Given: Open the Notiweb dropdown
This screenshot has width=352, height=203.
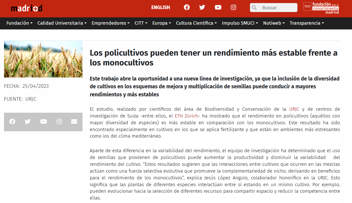Looking at the screenshot, I should 274,23.
